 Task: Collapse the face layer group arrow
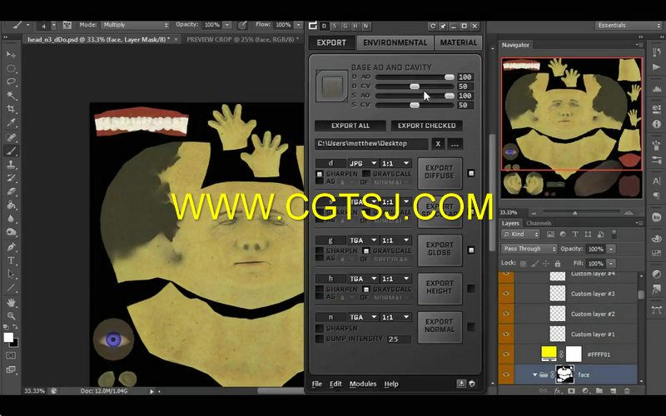534,375
